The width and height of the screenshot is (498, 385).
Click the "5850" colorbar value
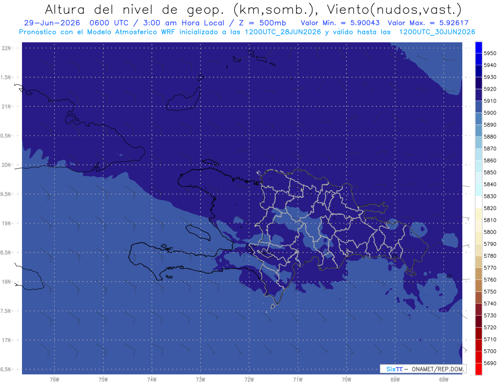pyautogui.click(x=490, y=172)
